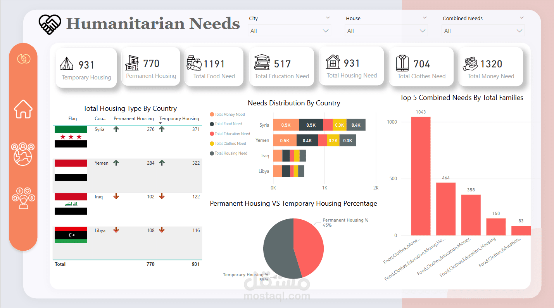Click Yemen clothes need 0.2K bar segment
This screenshot has height=308, width=554.
[x=333, y=140]
